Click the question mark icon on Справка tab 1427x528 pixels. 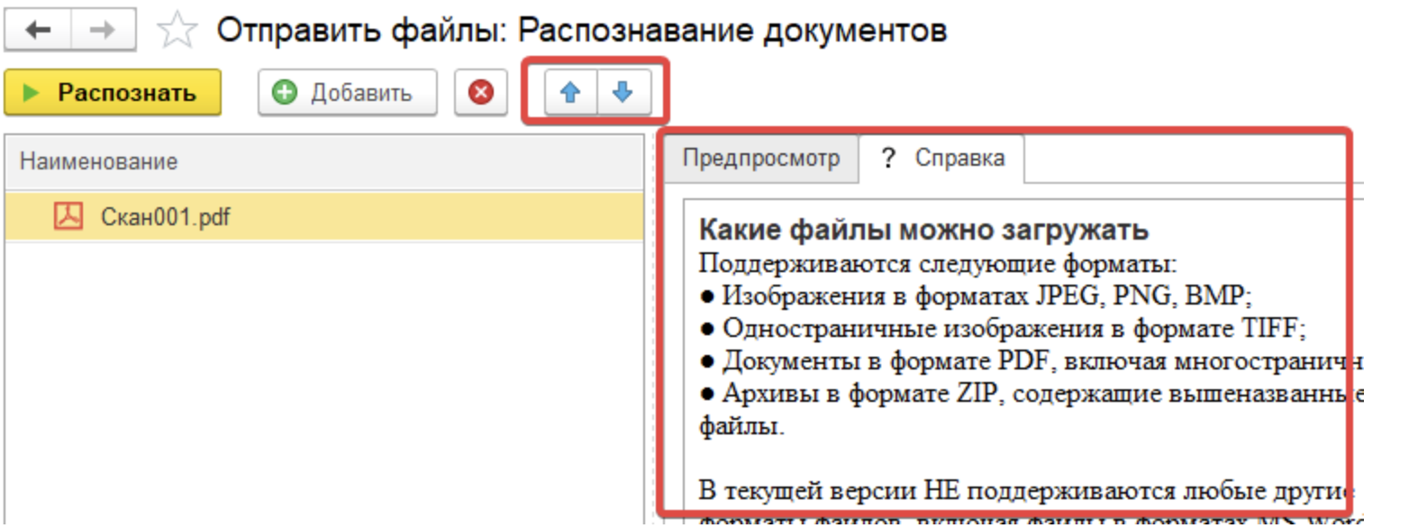pos(888,159)
